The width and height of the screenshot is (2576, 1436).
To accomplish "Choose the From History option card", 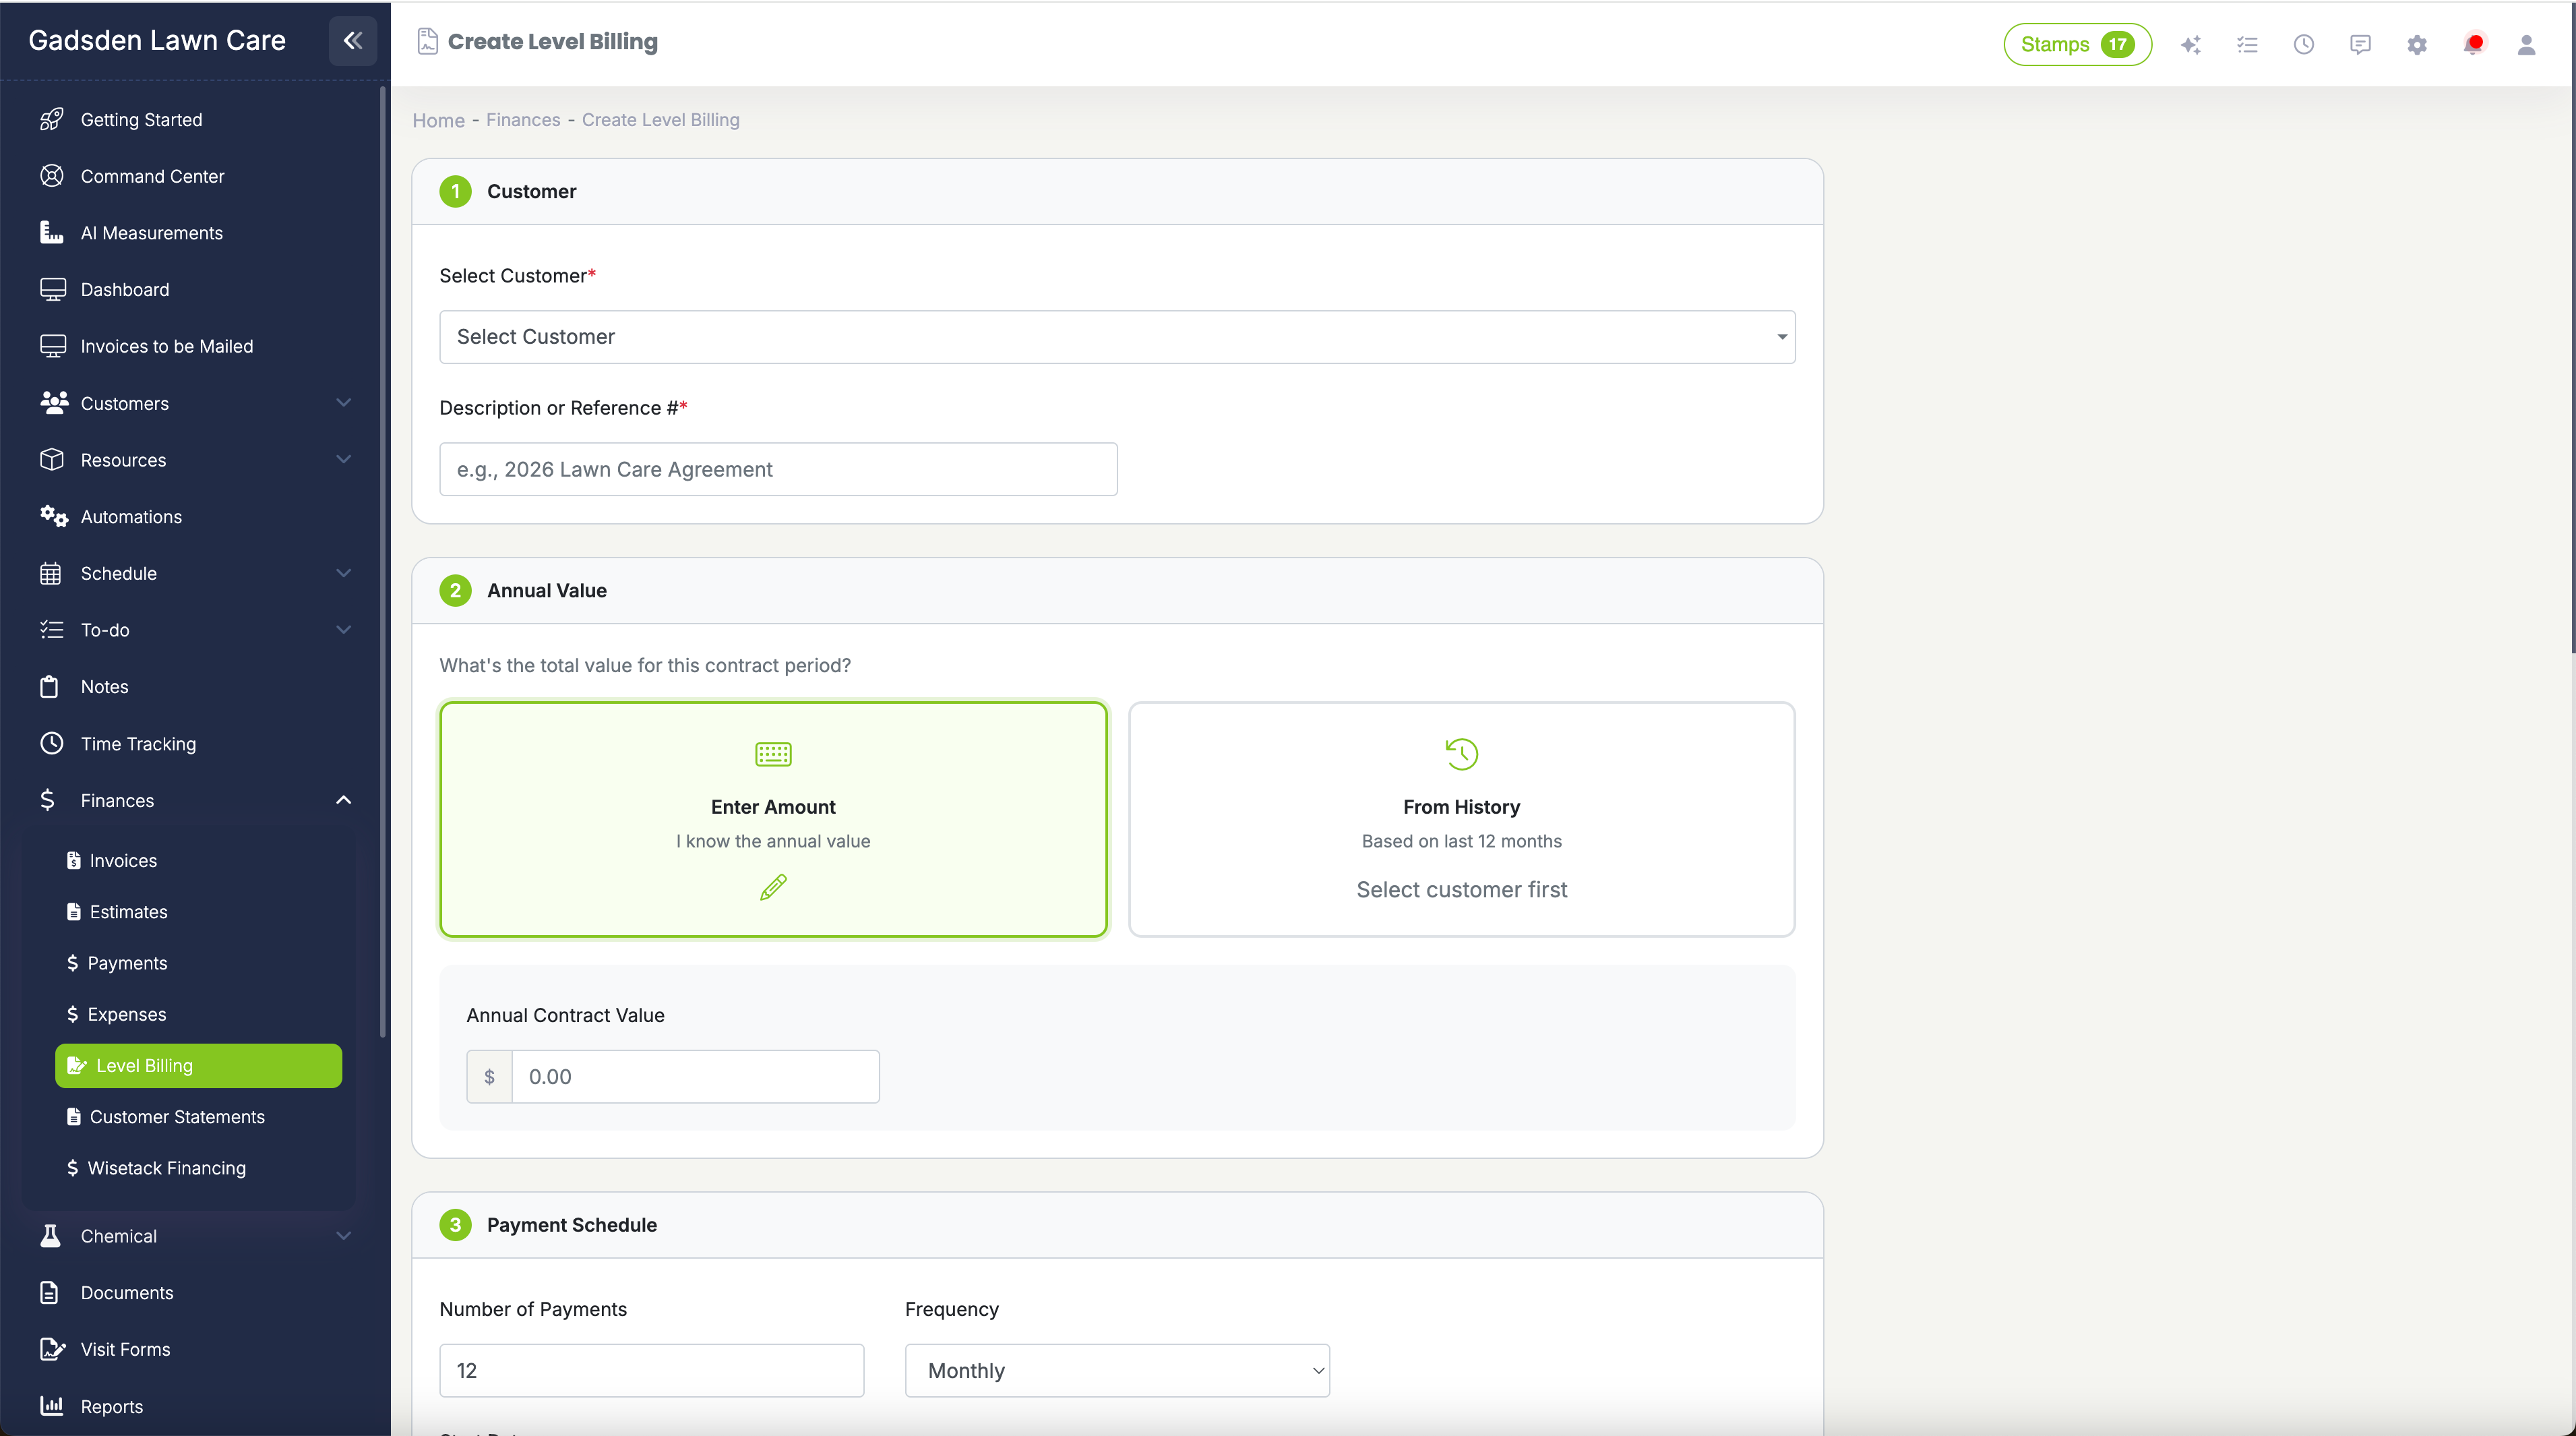I will (x=1461, y=820).
